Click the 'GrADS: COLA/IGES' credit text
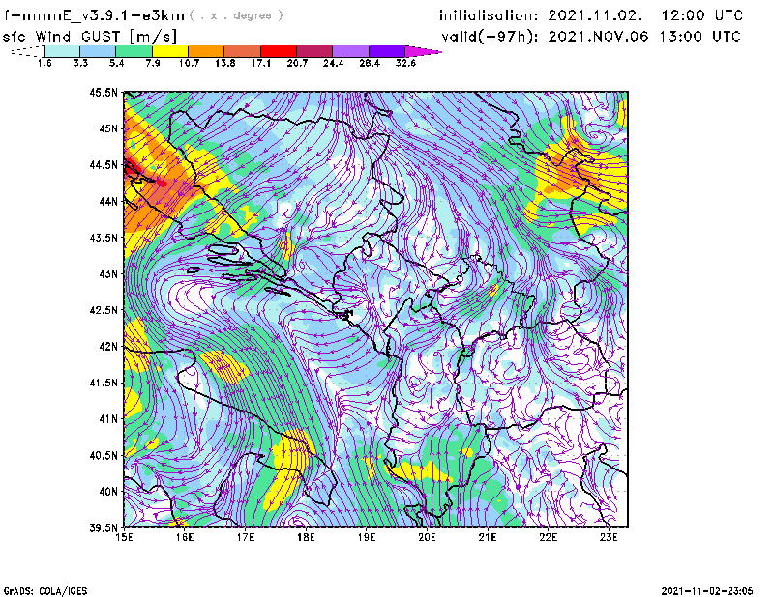The image size is (774, 597). tap(45, 591)
